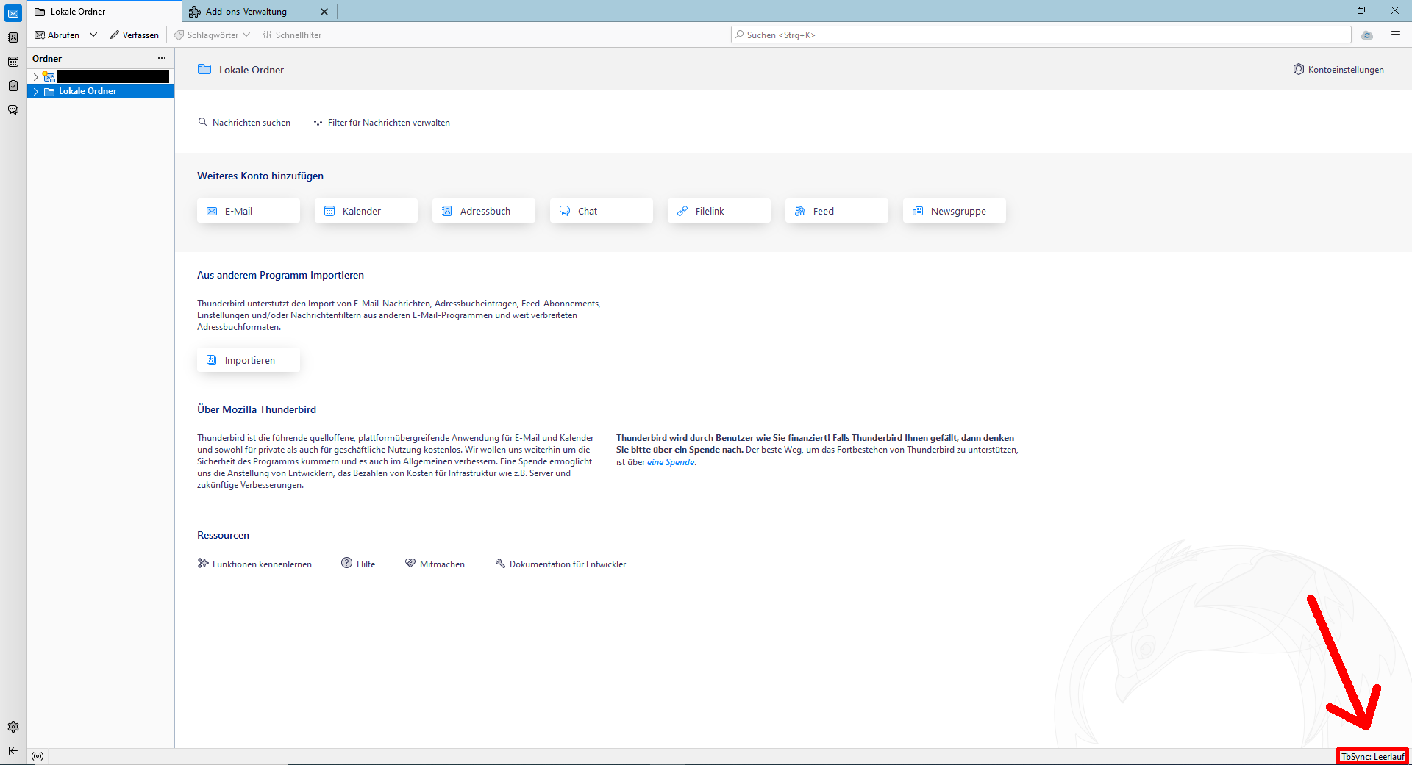The image size is (1412, 765).
Task: Open Chat from the sidebar
Action: (13, 110)
